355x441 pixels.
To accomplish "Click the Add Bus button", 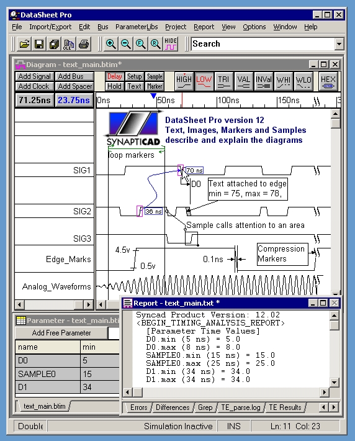I will (74, 76).
